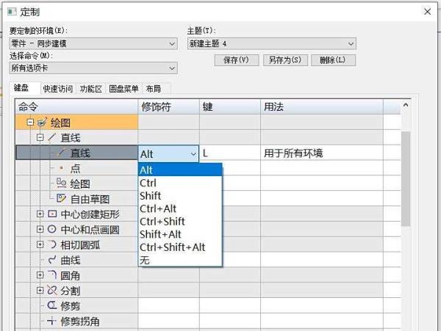Click the 自由草图 freehand sketch icon
This screenshot has width=441, height=331.
(x=61, y=198)
